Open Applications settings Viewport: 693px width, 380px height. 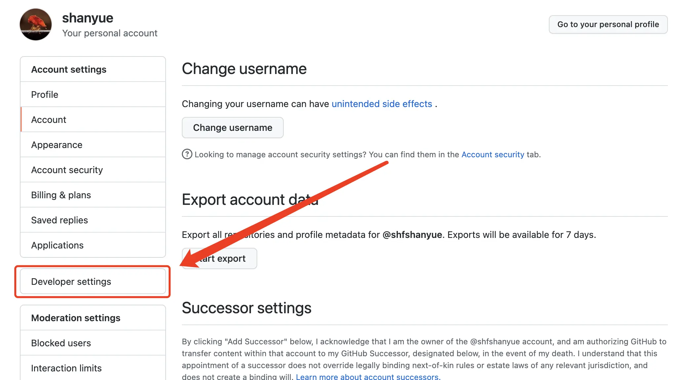pos(93,245)
